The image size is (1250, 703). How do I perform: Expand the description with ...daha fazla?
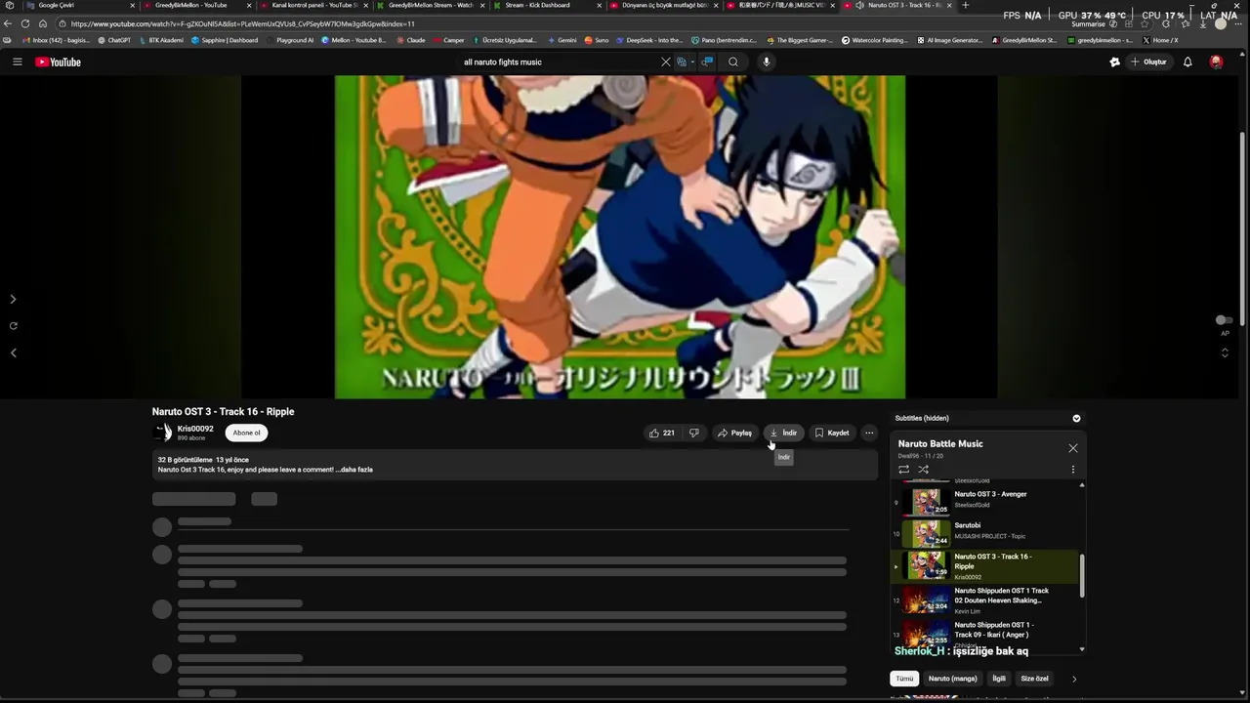click(354, 470)
